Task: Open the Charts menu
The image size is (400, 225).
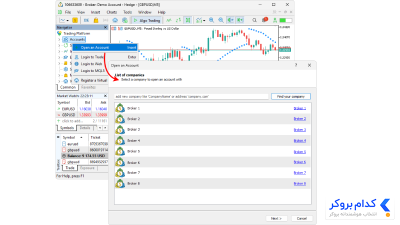Action: pyautogui.click(x=111, y=12)
